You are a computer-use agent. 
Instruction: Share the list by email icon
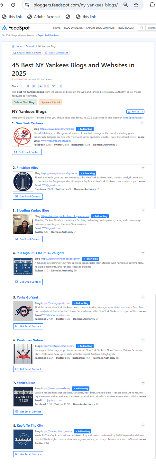coord(47,86)
